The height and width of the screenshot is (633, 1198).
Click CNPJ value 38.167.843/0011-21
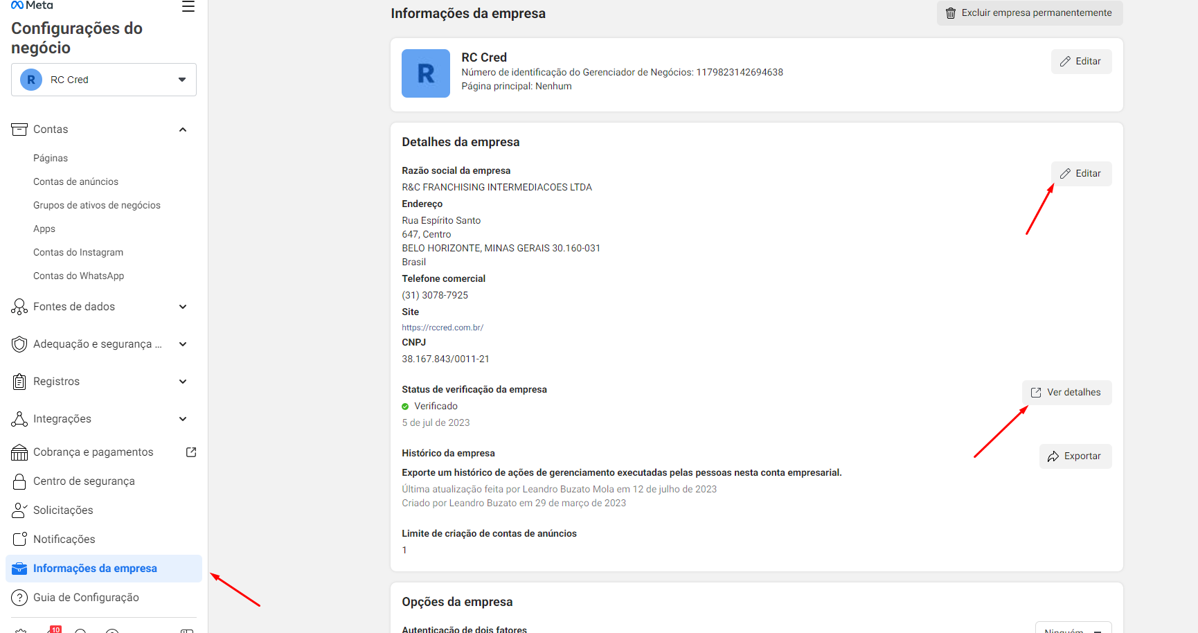point(445,359)
